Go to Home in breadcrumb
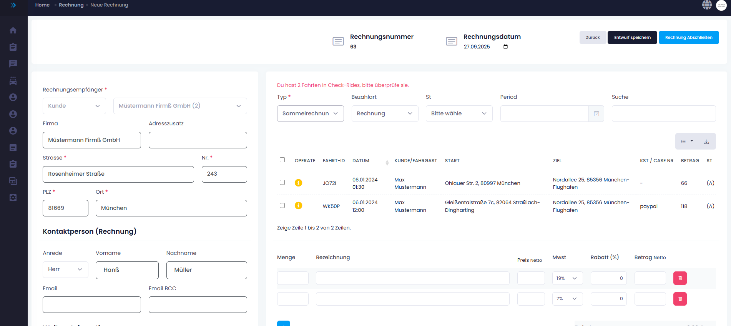 pyautogui.click(x=42, y=5)
